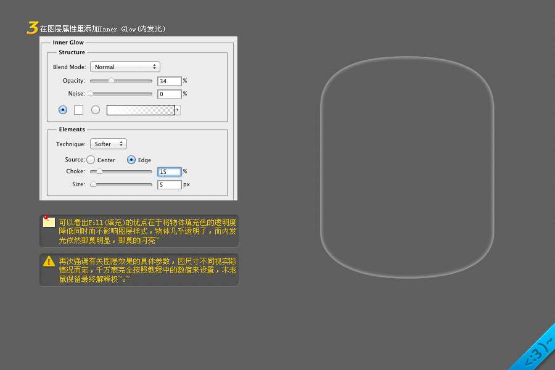Click the Structure section label

point(72,52)
